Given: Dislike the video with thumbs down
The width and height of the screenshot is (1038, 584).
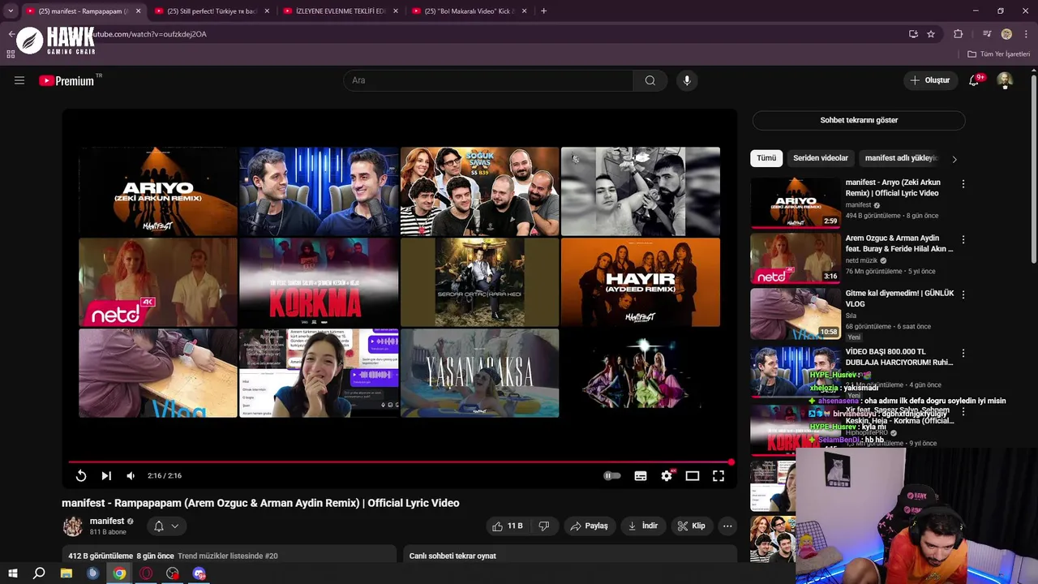Looking at the screenshot, I should pos(544,526).
